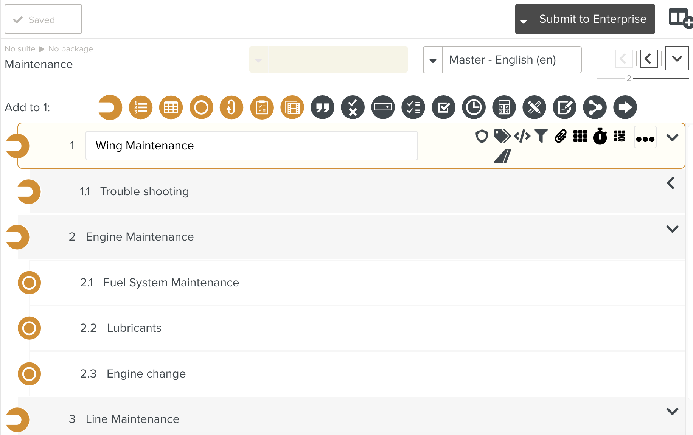Click the Wing Maintenance title text field
693x435 pixels.
tap(252, 146)
